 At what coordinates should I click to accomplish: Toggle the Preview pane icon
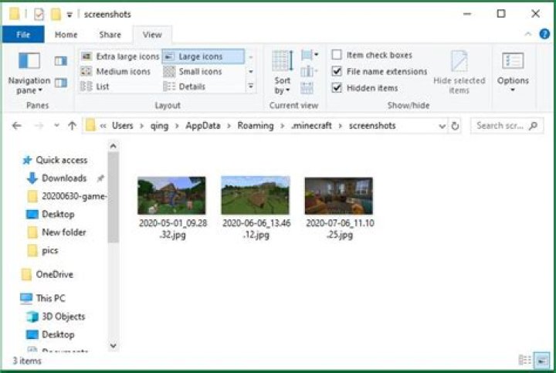[61, 61]
